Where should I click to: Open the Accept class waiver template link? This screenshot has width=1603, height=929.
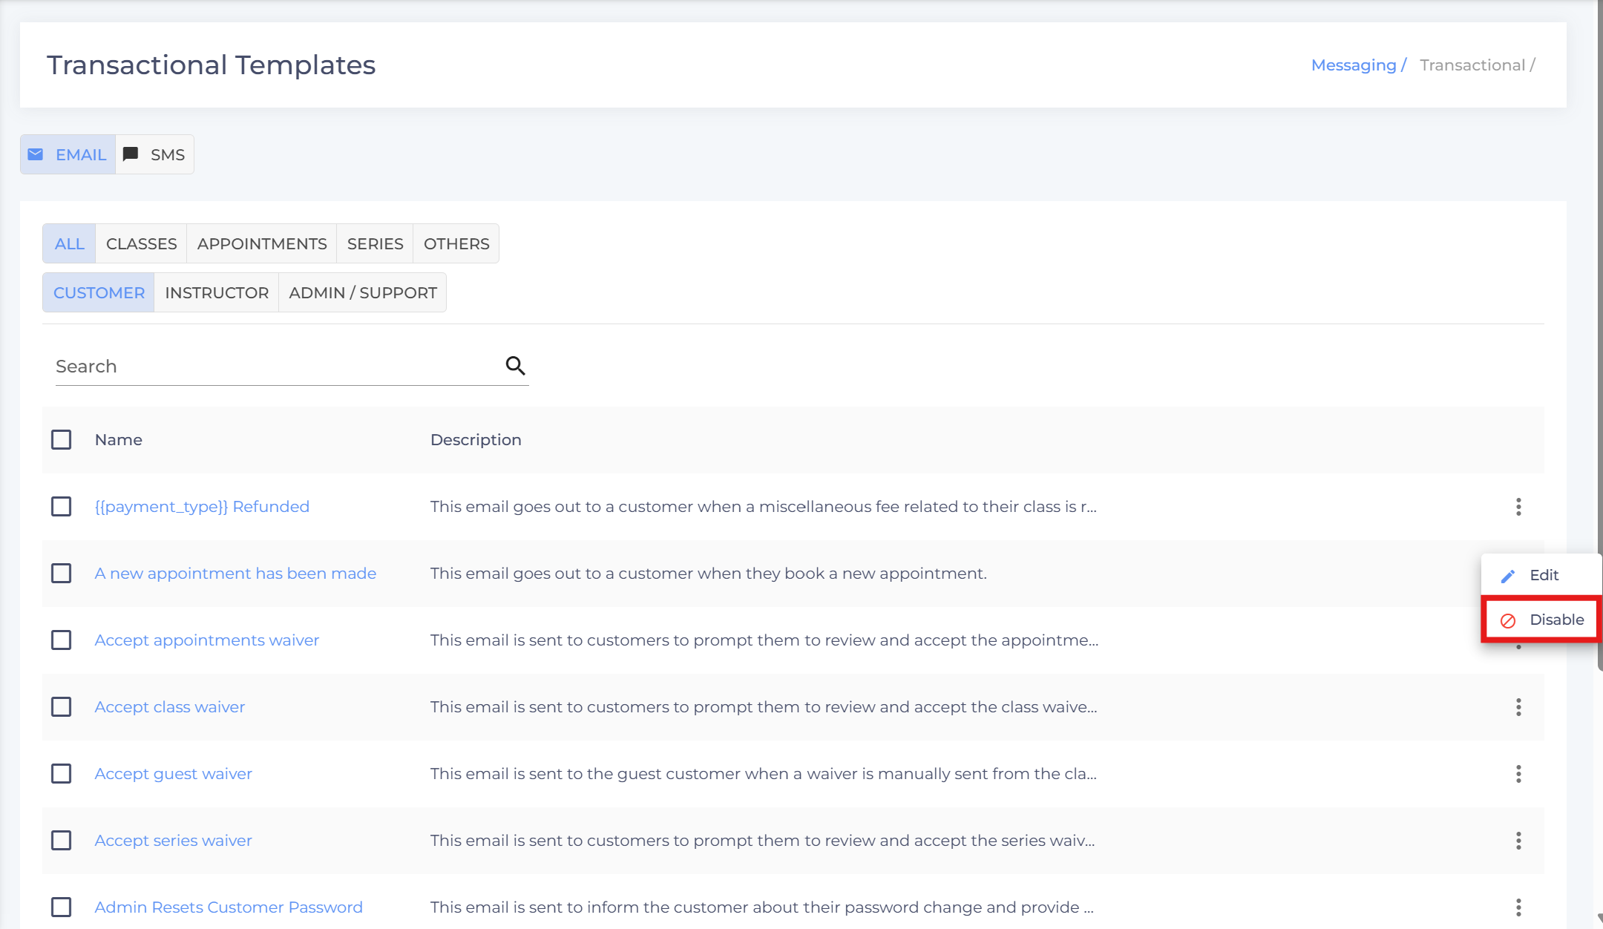click(x=170, y=707)
